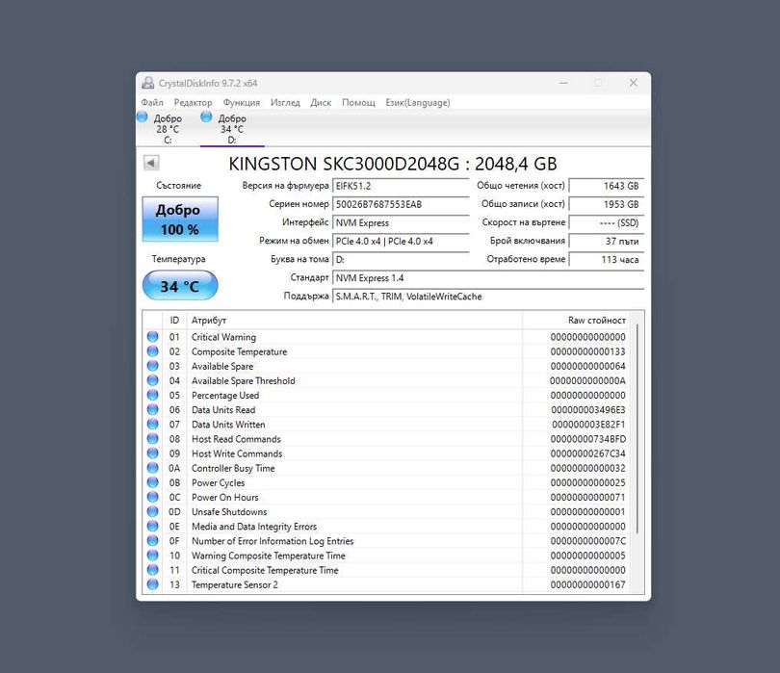Image resolution: width=780 pixels, height=673 pixels.
Task: Click status orb for Controller Busy Time
Action: point(153,468)
